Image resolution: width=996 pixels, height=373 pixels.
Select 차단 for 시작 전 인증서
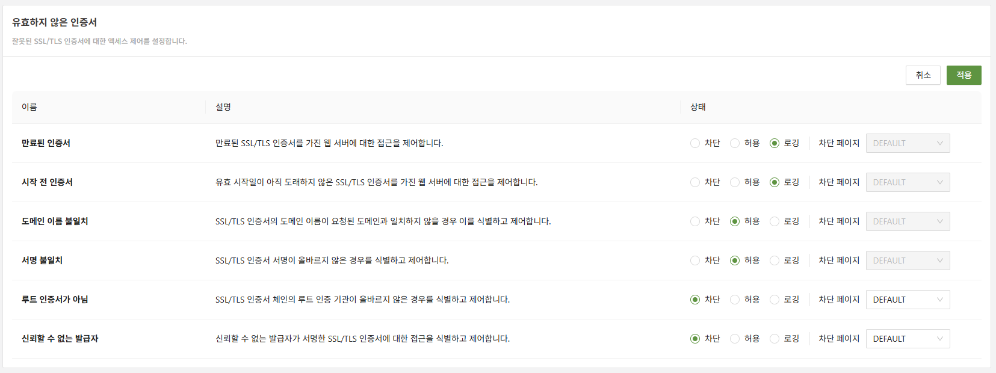pyautogui.click(x=695, y=182)
